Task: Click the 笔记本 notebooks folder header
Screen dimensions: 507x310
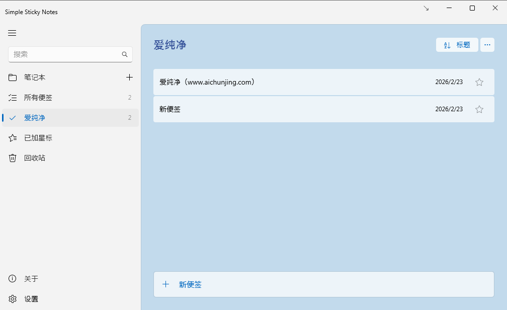Action: (35, 77)
